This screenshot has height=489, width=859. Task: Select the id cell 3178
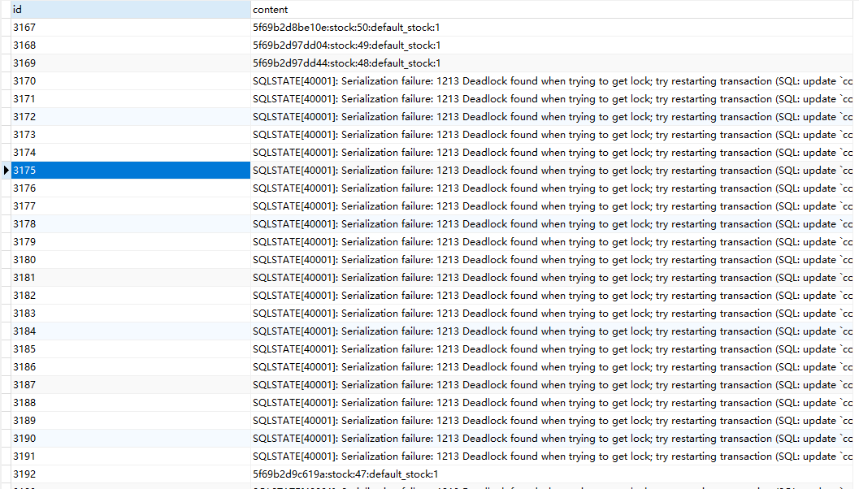[130, 224]
